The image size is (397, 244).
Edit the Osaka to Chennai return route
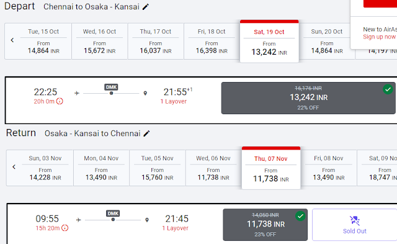146,133
